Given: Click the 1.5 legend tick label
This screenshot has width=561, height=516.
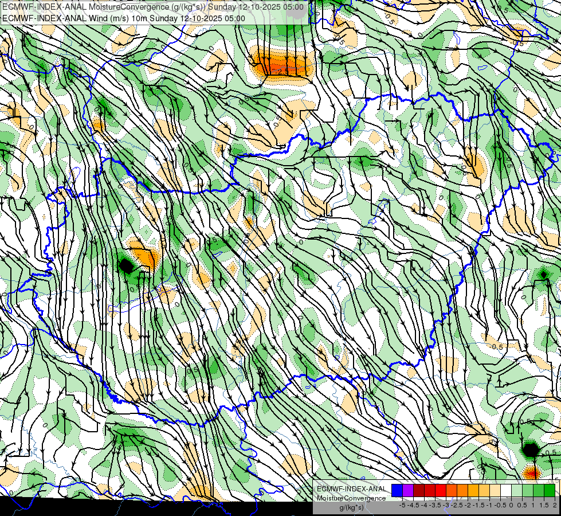Looking at the screenshot, I should 544,505.
